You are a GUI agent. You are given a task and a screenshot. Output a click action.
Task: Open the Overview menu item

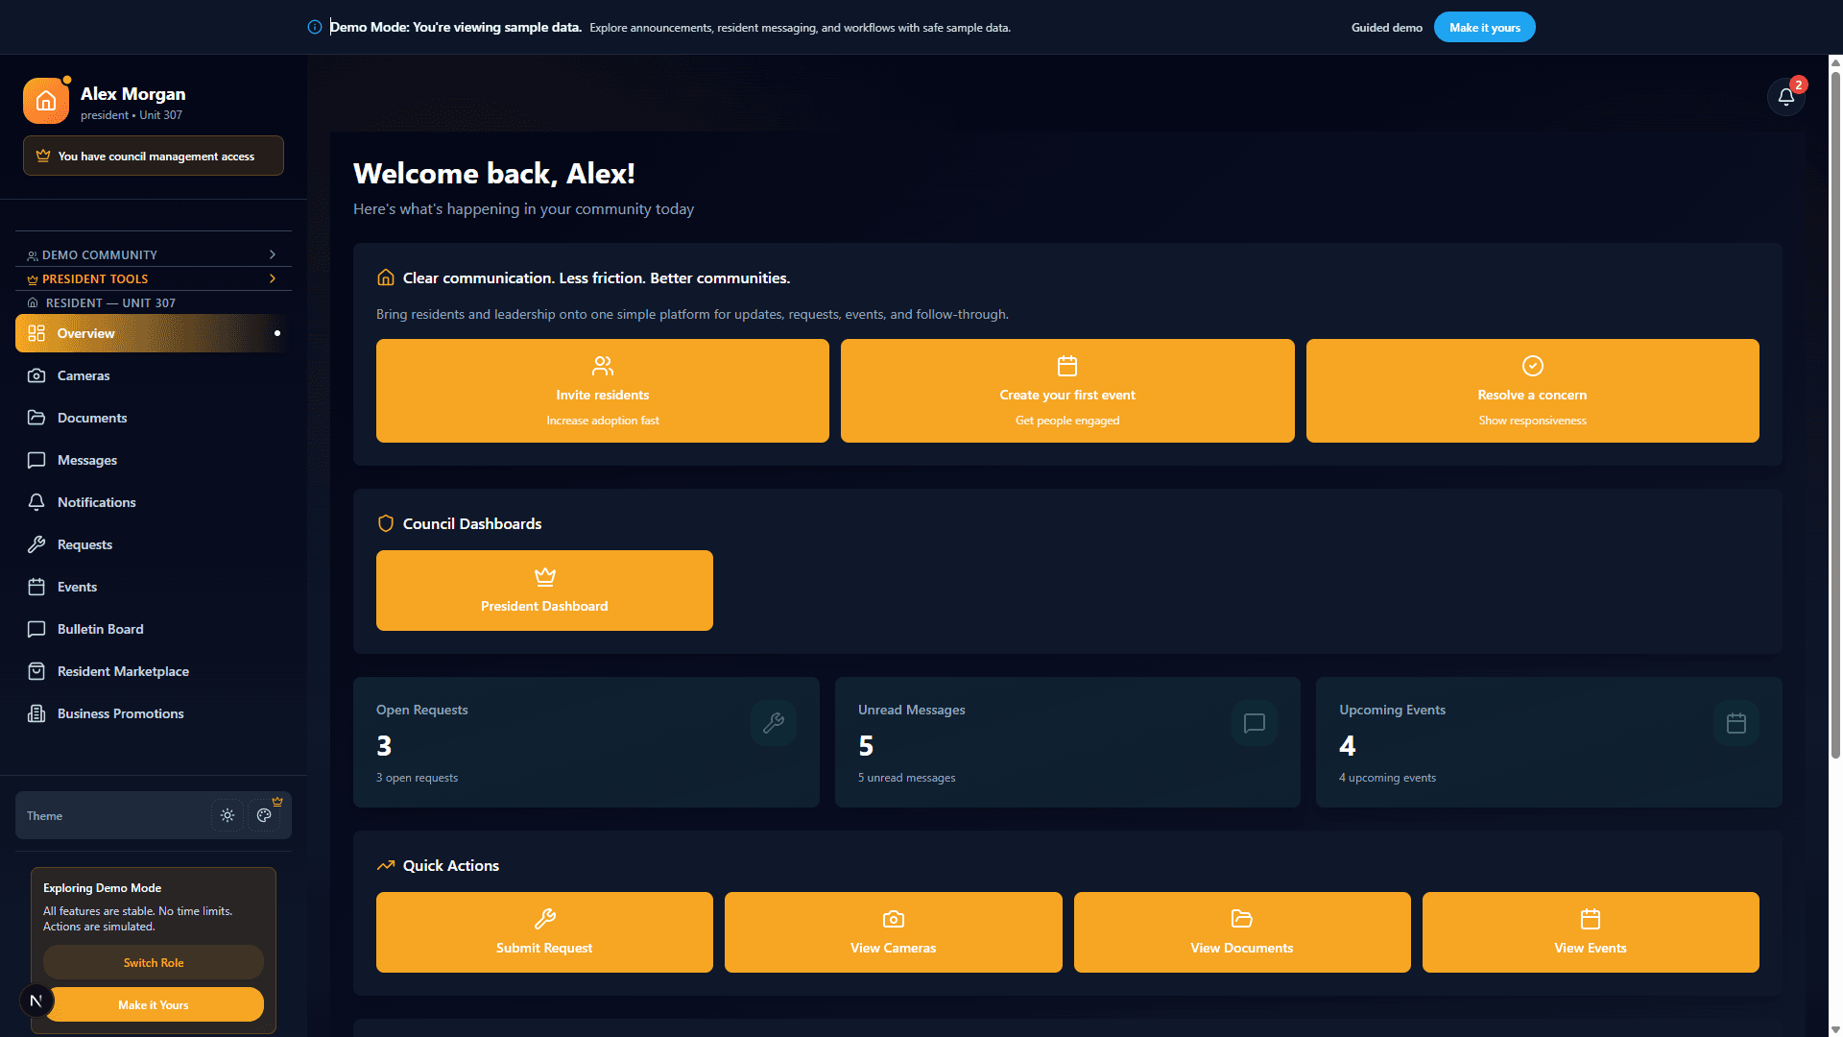(154, 333)
